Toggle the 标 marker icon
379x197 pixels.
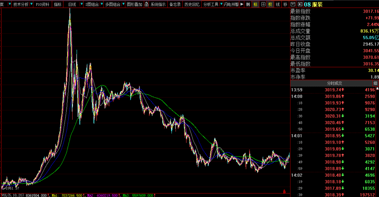256,4
